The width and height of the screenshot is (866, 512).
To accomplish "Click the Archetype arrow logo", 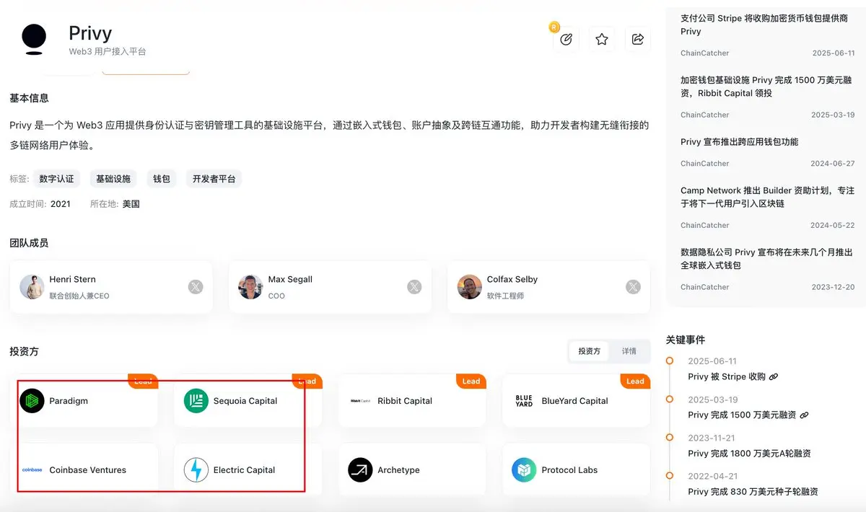I will pos(360,470).
